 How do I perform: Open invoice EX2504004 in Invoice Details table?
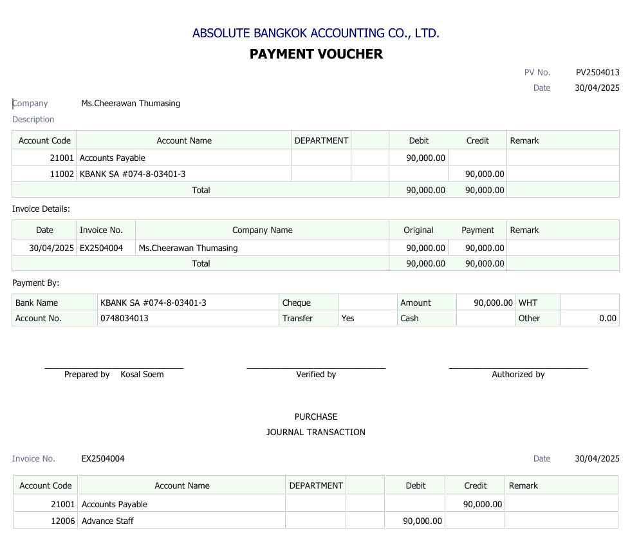point(101,248)
